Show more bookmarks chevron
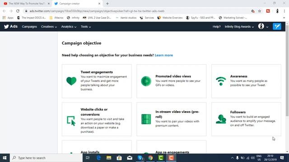 (x=284, y=18)
